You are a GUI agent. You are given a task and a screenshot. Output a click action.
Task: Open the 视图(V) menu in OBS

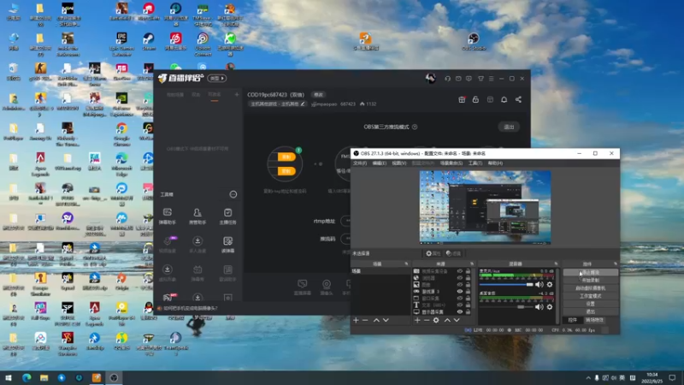398,163
